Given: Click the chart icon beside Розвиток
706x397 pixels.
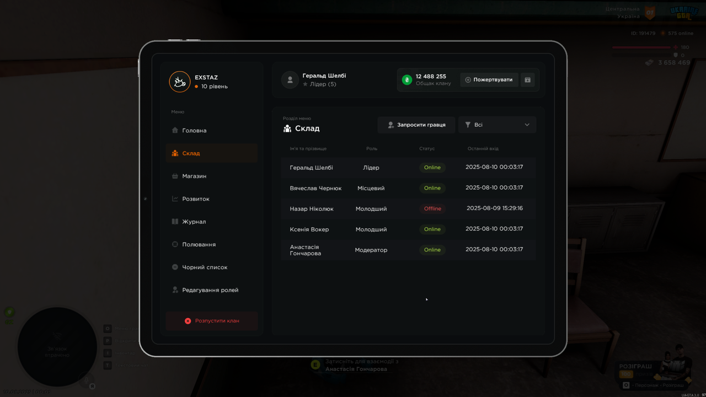Looking at the screenshot, I should tap(175, 199).
